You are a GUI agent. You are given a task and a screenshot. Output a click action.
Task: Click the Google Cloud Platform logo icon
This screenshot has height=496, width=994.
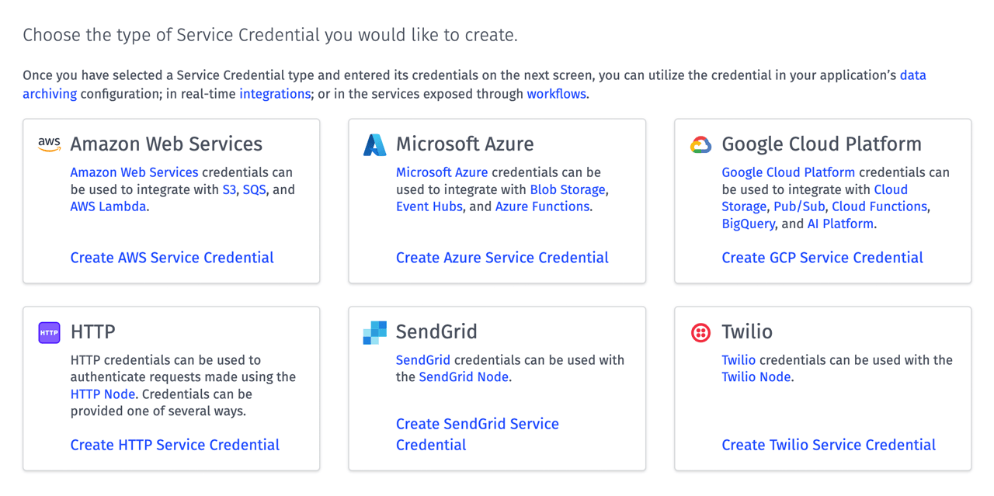pyautogui.click(x=700, y=144)
